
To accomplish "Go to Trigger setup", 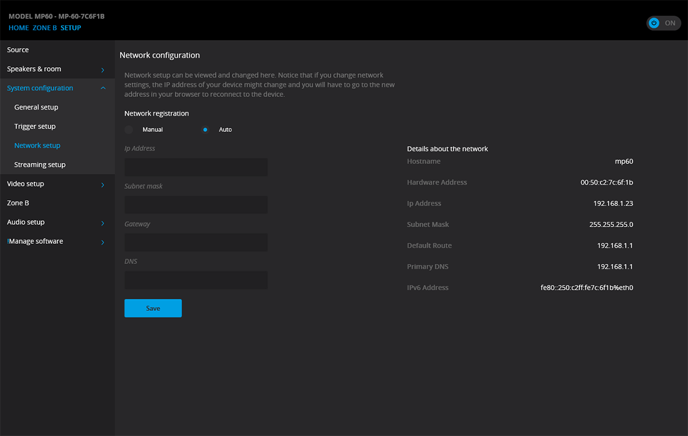I will point(57,126).
